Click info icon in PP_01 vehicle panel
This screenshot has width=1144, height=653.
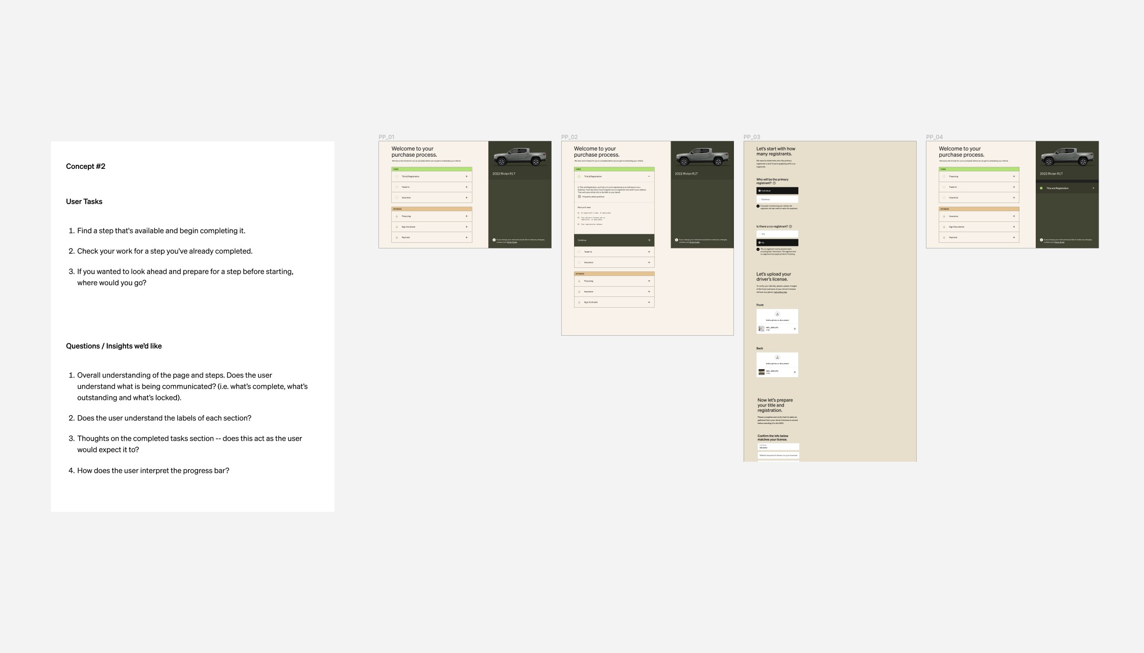494,240
